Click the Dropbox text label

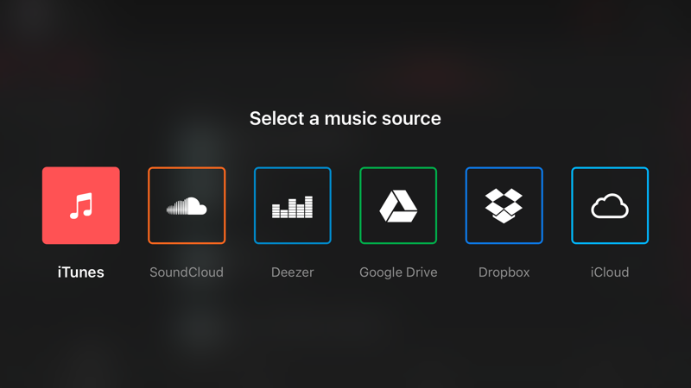click(504, 272)
